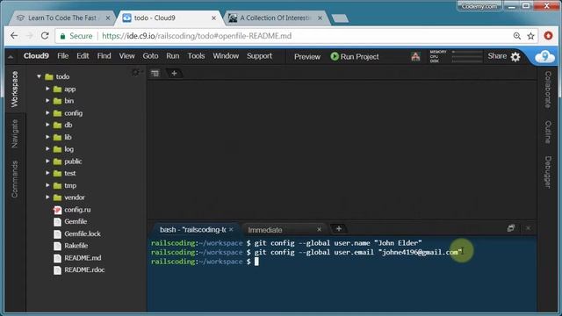Click the Rakefile file icon
The height and width of the screenshot is (316, 562).
tap(57, 246)
